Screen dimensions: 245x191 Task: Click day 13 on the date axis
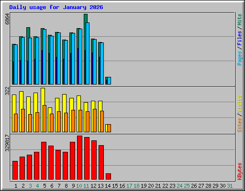point(100,186)
